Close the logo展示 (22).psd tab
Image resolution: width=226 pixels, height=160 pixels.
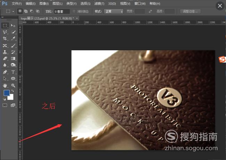77,18
